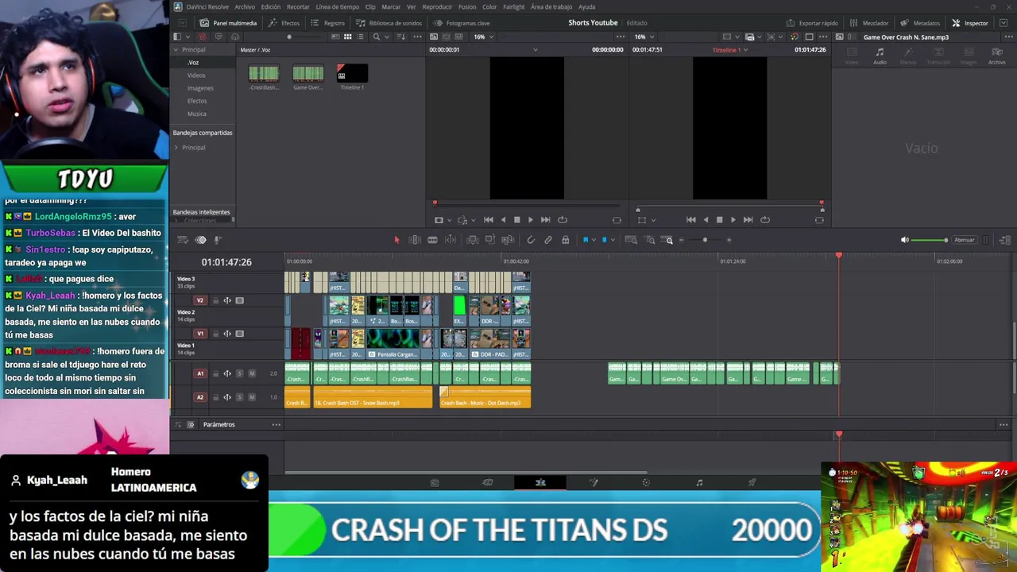This screenshot has height=572, width=1017.
Task: Open the media pool search magnifier
Action: (377, 37)
